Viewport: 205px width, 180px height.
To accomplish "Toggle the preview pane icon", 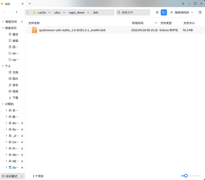I will pyautogui.click(x=200, y=12).
